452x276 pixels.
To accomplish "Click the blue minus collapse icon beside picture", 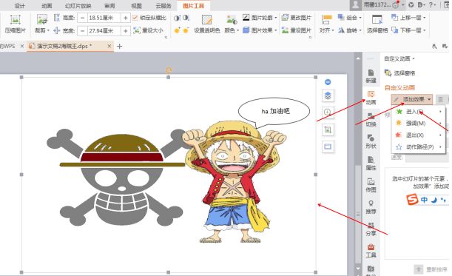I will (328, 82).
